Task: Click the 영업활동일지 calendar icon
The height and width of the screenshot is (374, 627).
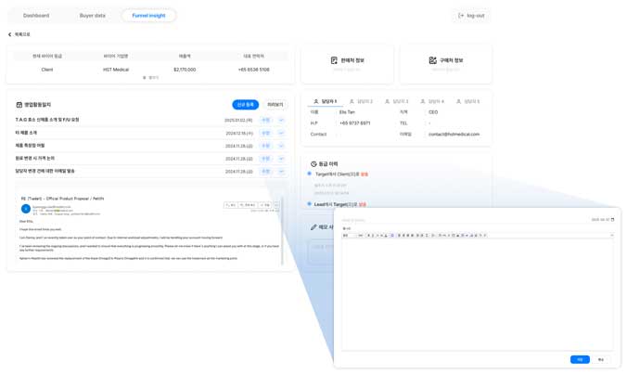Action: pyautogui.click(x=19, y=105)
